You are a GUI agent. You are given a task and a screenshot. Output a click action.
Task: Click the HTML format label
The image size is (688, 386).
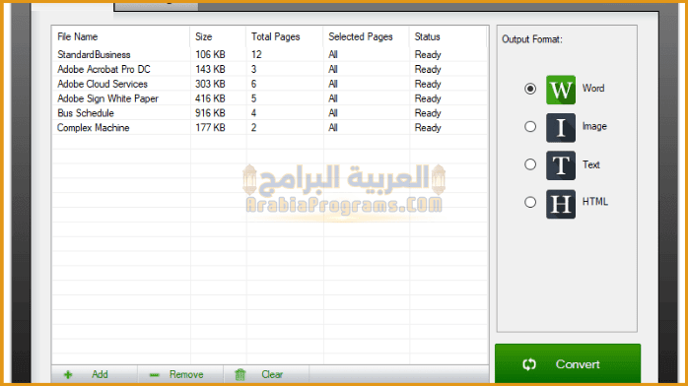595,202
